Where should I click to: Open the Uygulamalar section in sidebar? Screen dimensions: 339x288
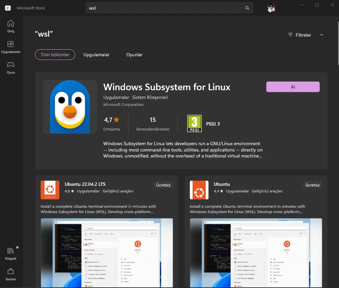11,47
